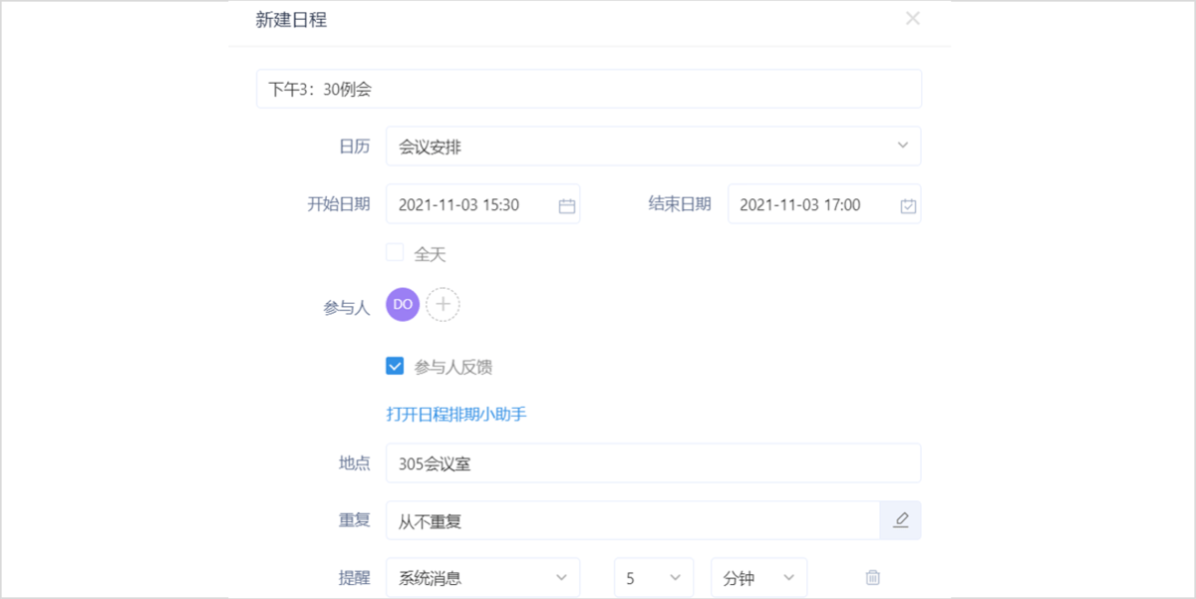Click the title field 下午3：30例会

589,89
